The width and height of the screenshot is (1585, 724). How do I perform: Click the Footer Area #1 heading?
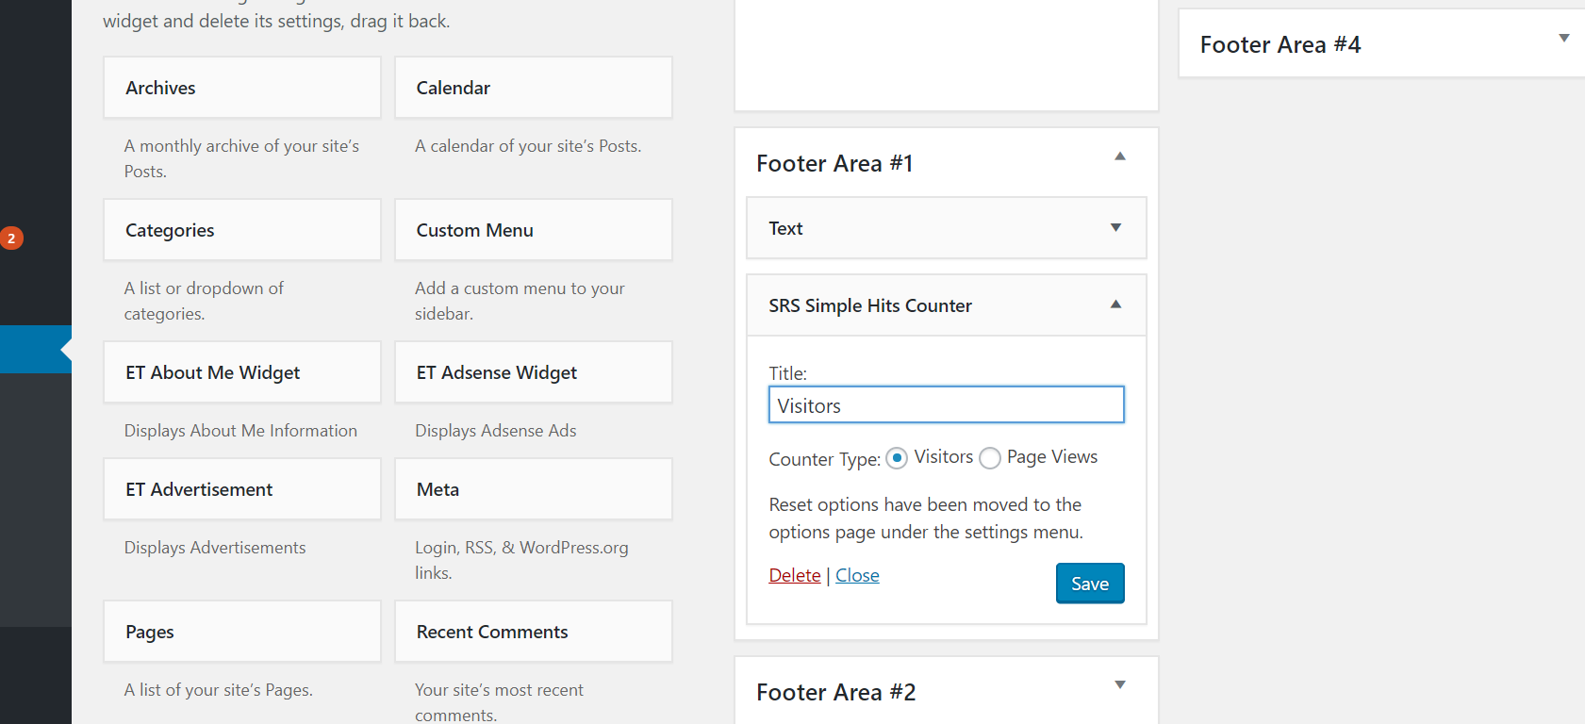pos(834,163)
